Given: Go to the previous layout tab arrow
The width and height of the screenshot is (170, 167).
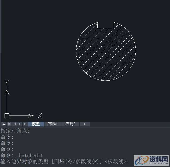Looking at the screenshot, I should [x=15, y=124].
